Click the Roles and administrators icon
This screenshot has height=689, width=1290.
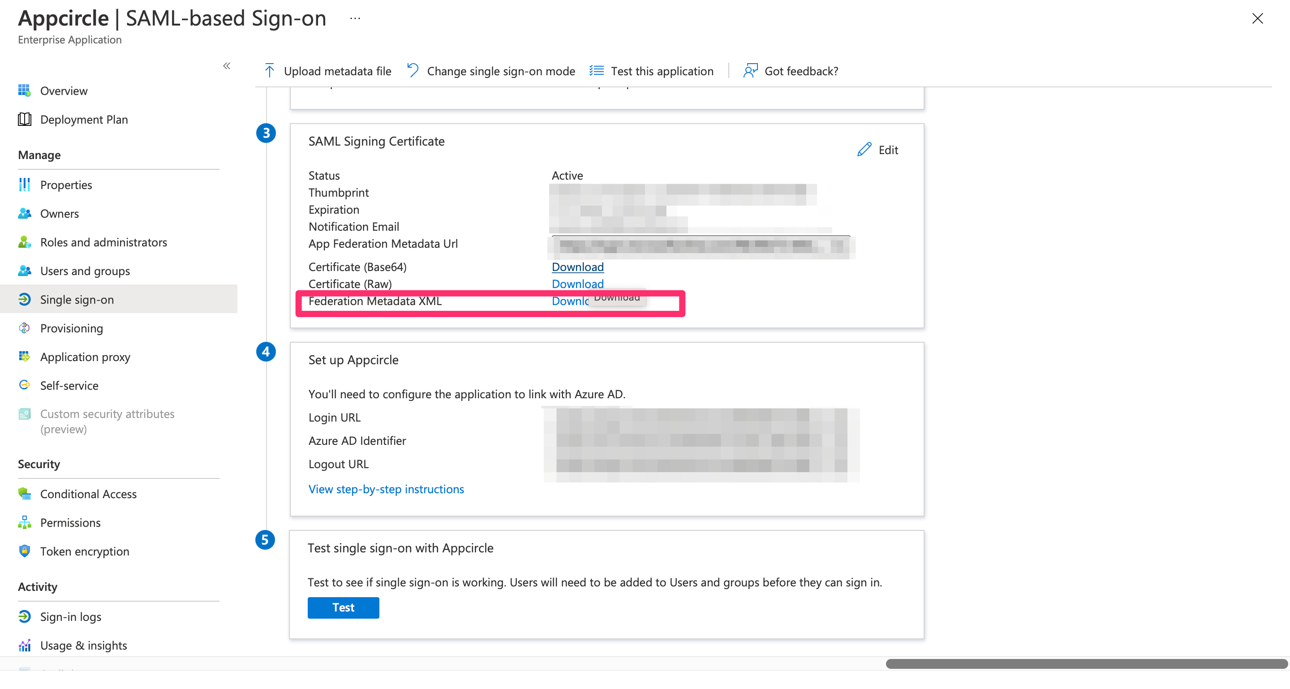pos(25,242)
